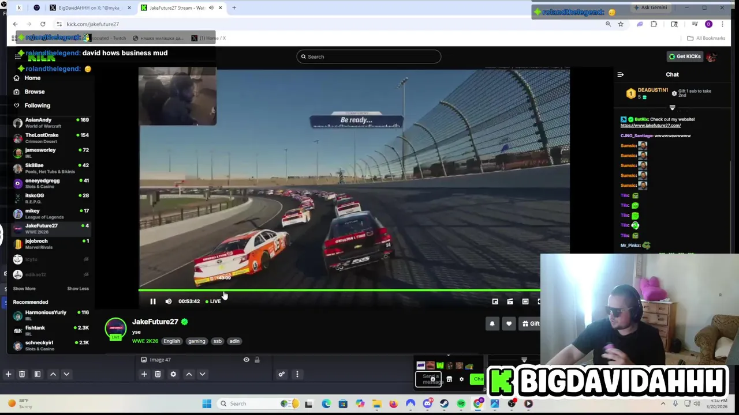Bookmark this page with star icon
The width and height of the screenshot is (739, 415).
point(621,24)
